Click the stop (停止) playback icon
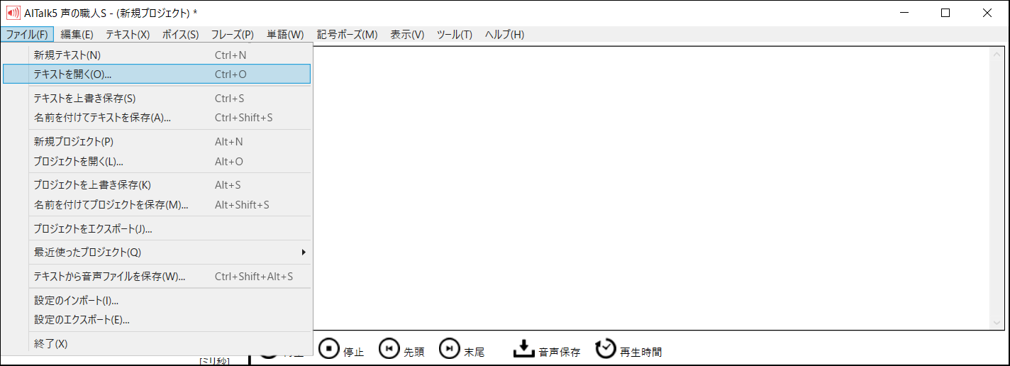Screen dimensions: 1010x366 click(329, 349)
